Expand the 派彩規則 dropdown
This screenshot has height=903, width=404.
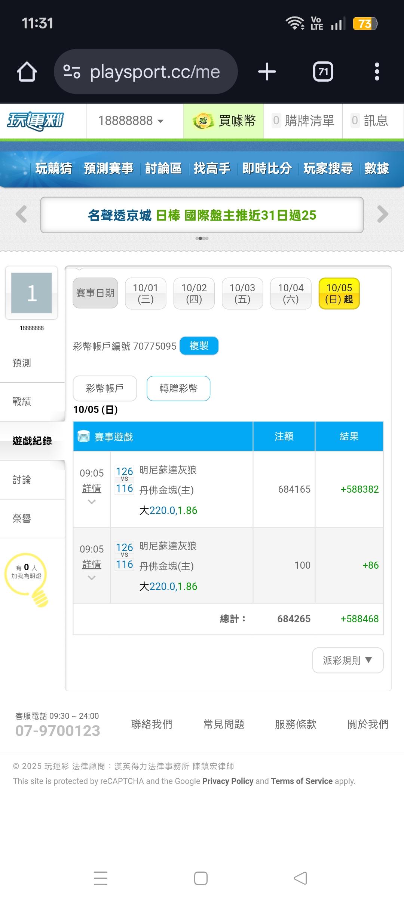tap(348, 660)
